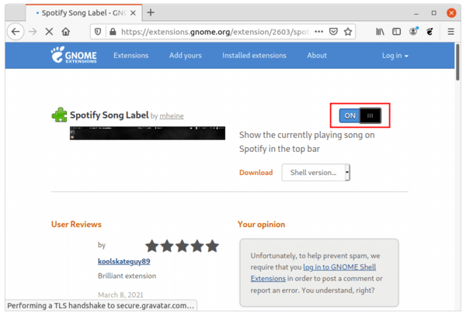Go back with the browser back arrow
The width and height of the screenshot is (466, 316).
(x=16, y=32)
